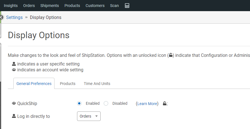This screenshot has height=129, width=250.
Task: Switch to the General Preferences tab
Action: tap(34, 84)
